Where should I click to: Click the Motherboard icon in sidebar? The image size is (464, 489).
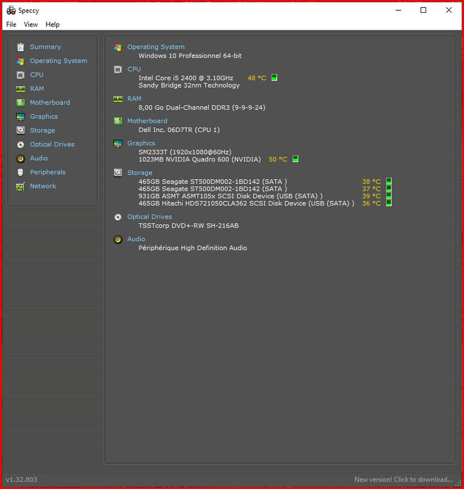21,103
